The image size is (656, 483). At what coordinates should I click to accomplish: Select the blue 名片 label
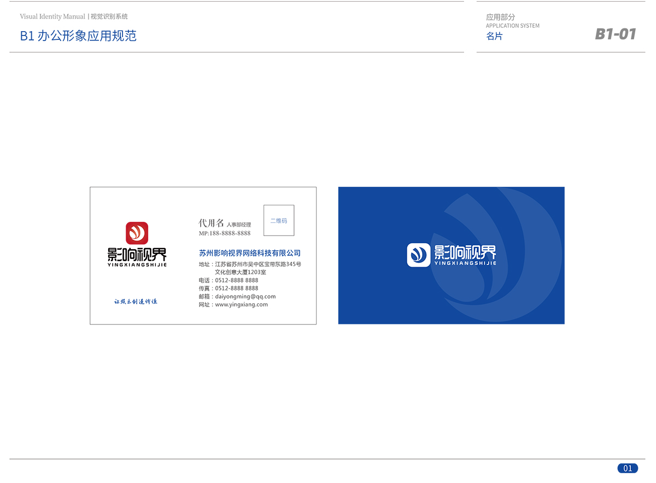(494, 37)
